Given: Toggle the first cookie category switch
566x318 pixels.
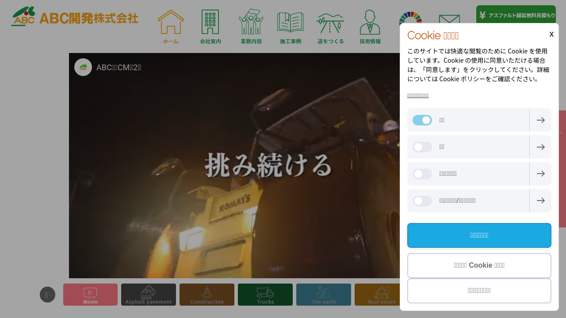Looking at the screenshot, I should click(422, 120).
